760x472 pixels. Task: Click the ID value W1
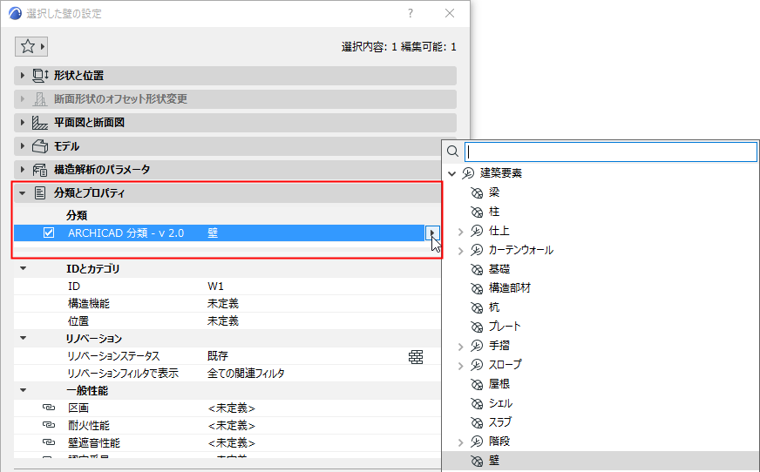(215, 287)
